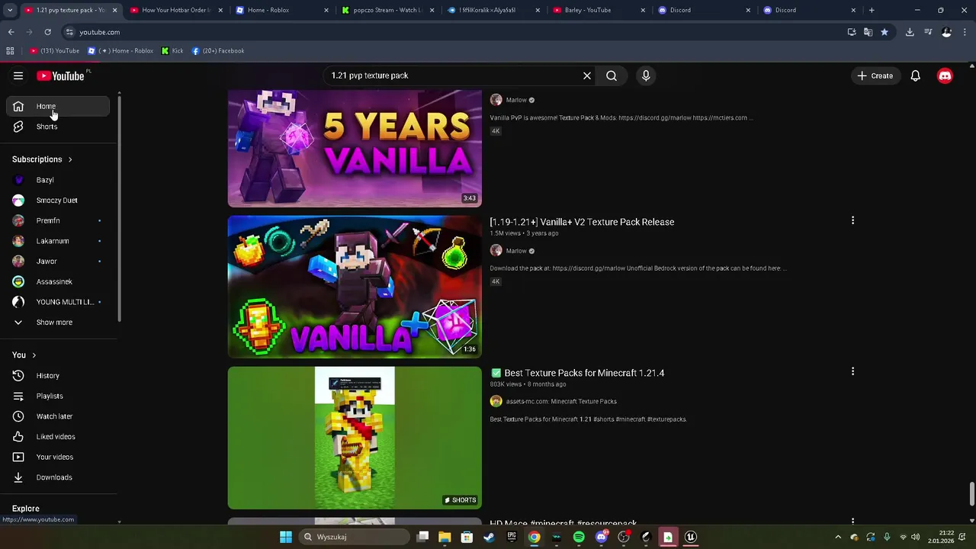
Task: Open the Premfn subscription channel
Action: (x=58, y=220)
